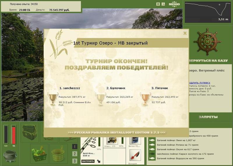Image resolution: width=233 pixels, height=166 pixels.
Task: Click the silver trophy for Булочник
Action: (100, 99)
